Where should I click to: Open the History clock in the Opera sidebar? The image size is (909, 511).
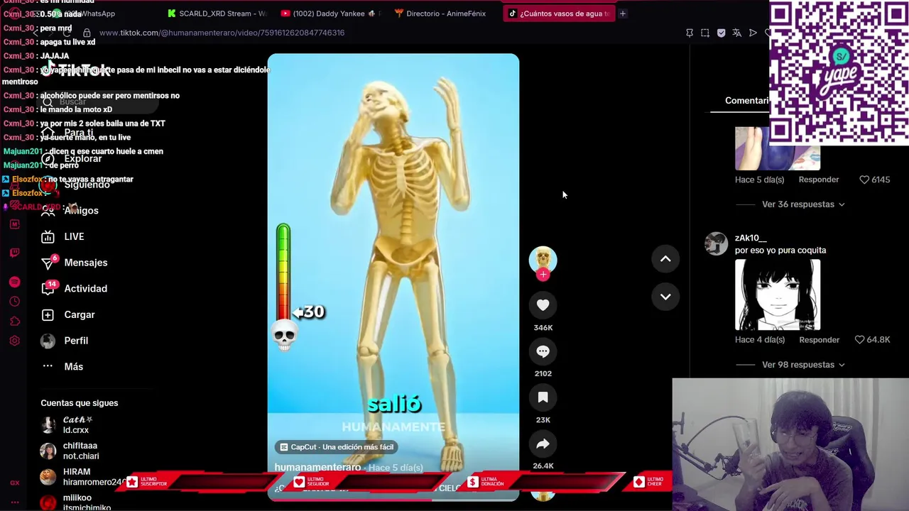click(x=14, y=302)
